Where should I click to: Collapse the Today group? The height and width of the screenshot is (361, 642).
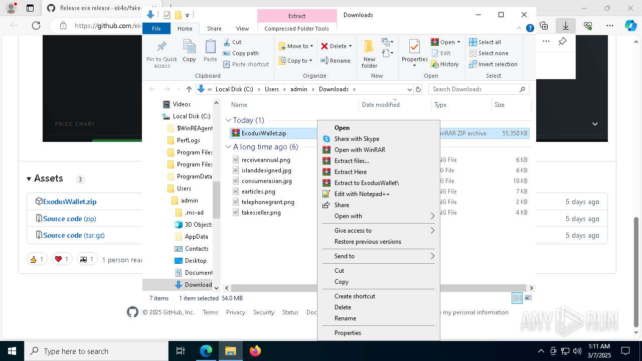tap(228, 120)
